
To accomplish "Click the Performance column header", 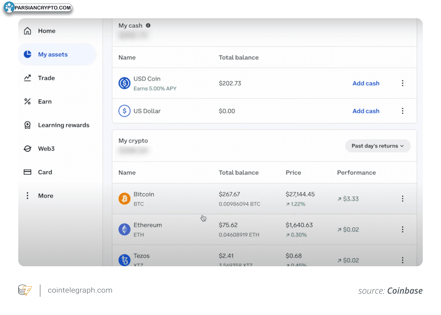I will 356,173.
